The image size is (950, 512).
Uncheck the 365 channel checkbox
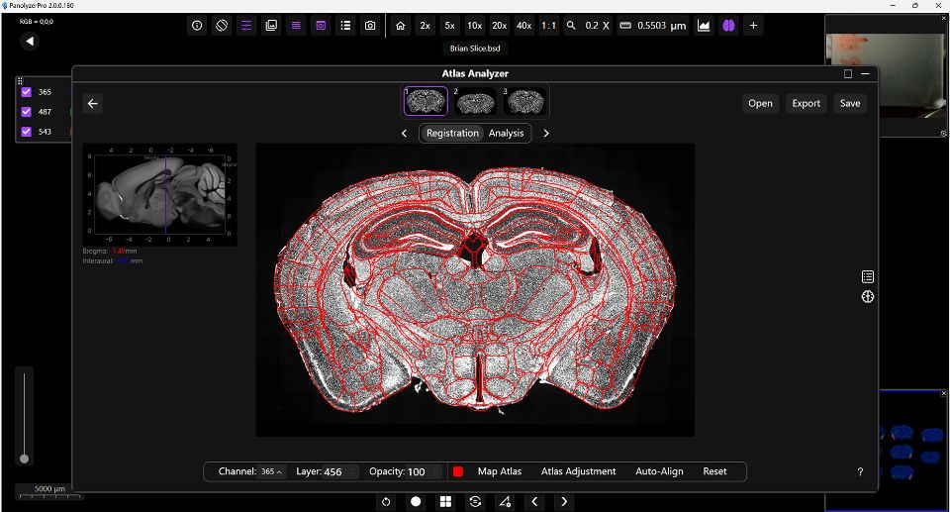[x=27, y=92]
